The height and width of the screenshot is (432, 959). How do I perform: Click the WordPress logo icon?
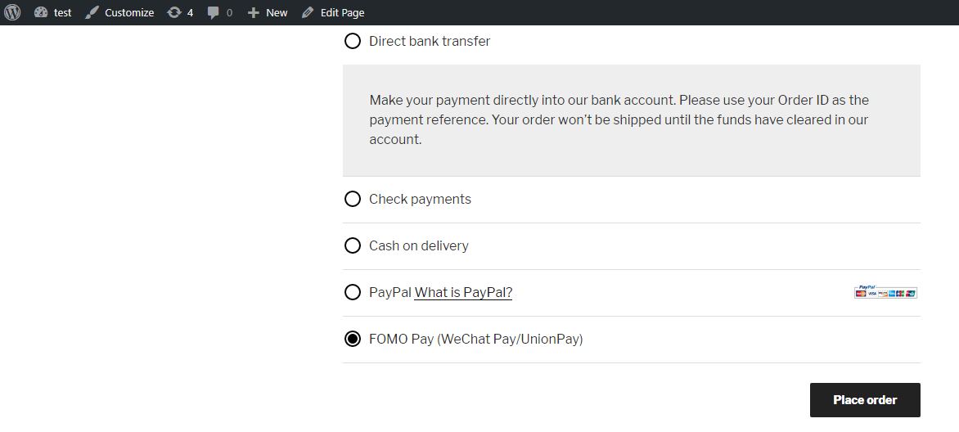[x=12, y=12]
